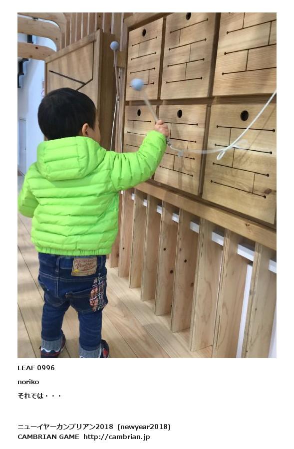
Task: Select the LEAF 0996 title text
Action: [x=36, y=368]
